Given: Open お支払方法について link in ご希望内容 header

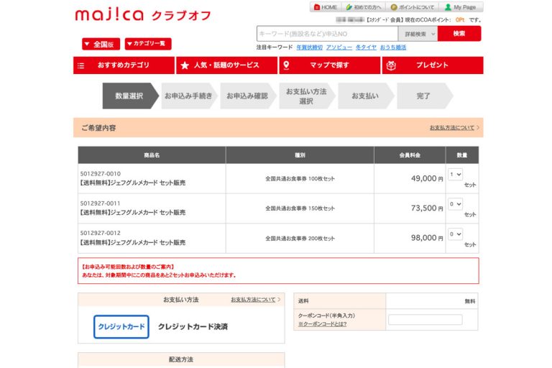Looking at the screenshot, I should point(452,127).
